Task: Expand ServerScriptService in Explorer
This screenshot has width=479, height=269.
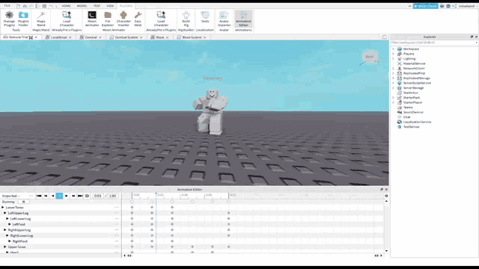Action: click(x=394, y=83)
